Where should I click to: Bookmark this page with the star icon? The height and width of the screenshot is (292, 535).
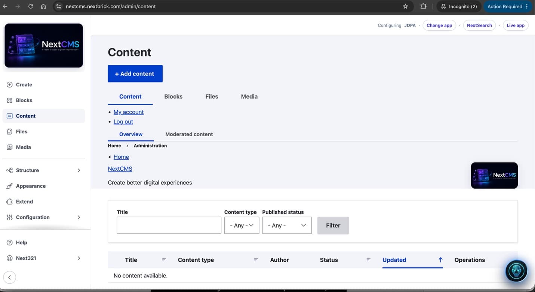405,6
